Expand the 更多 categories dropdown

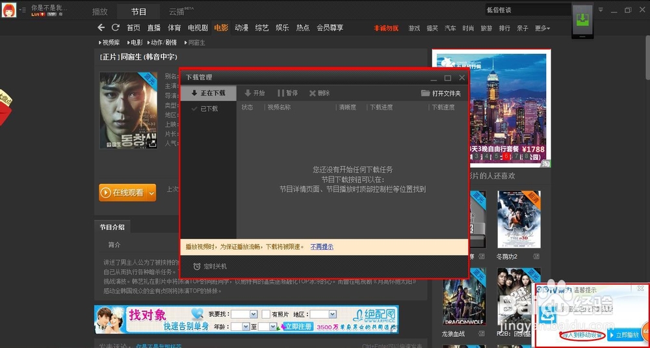click(x=542, y=28)
